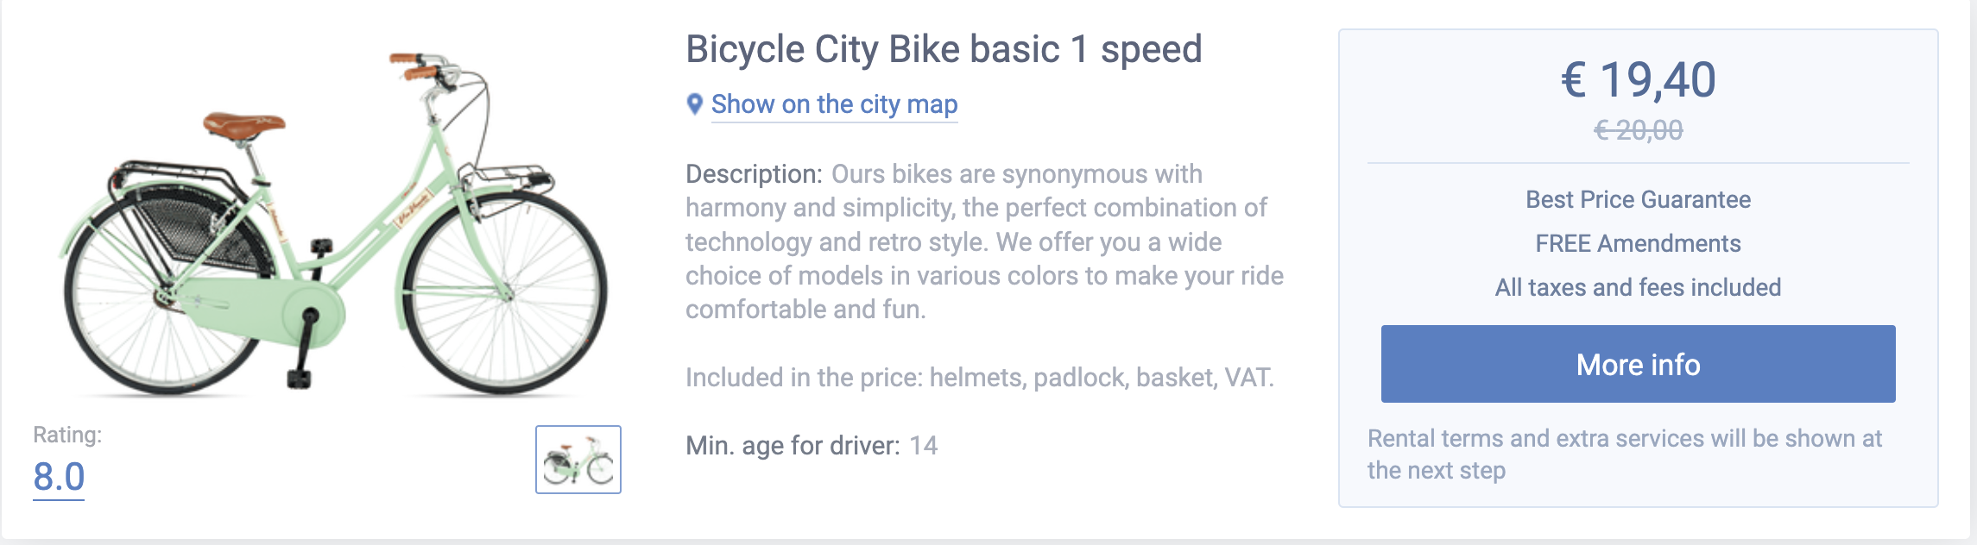Click the paragraph about harmony and simplicity
Screen dimensions: 1977x545
tap(984, 242)
